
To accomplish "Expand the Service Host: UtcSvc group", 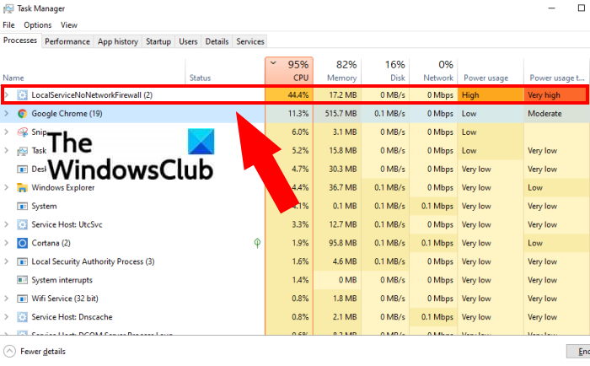I will tap(6, 224).
